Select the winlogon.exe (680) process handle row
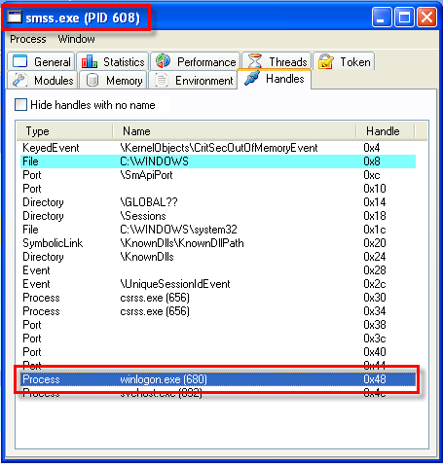Screen dimensions: 443x464 pyautogui.click(x=218, y=379)
